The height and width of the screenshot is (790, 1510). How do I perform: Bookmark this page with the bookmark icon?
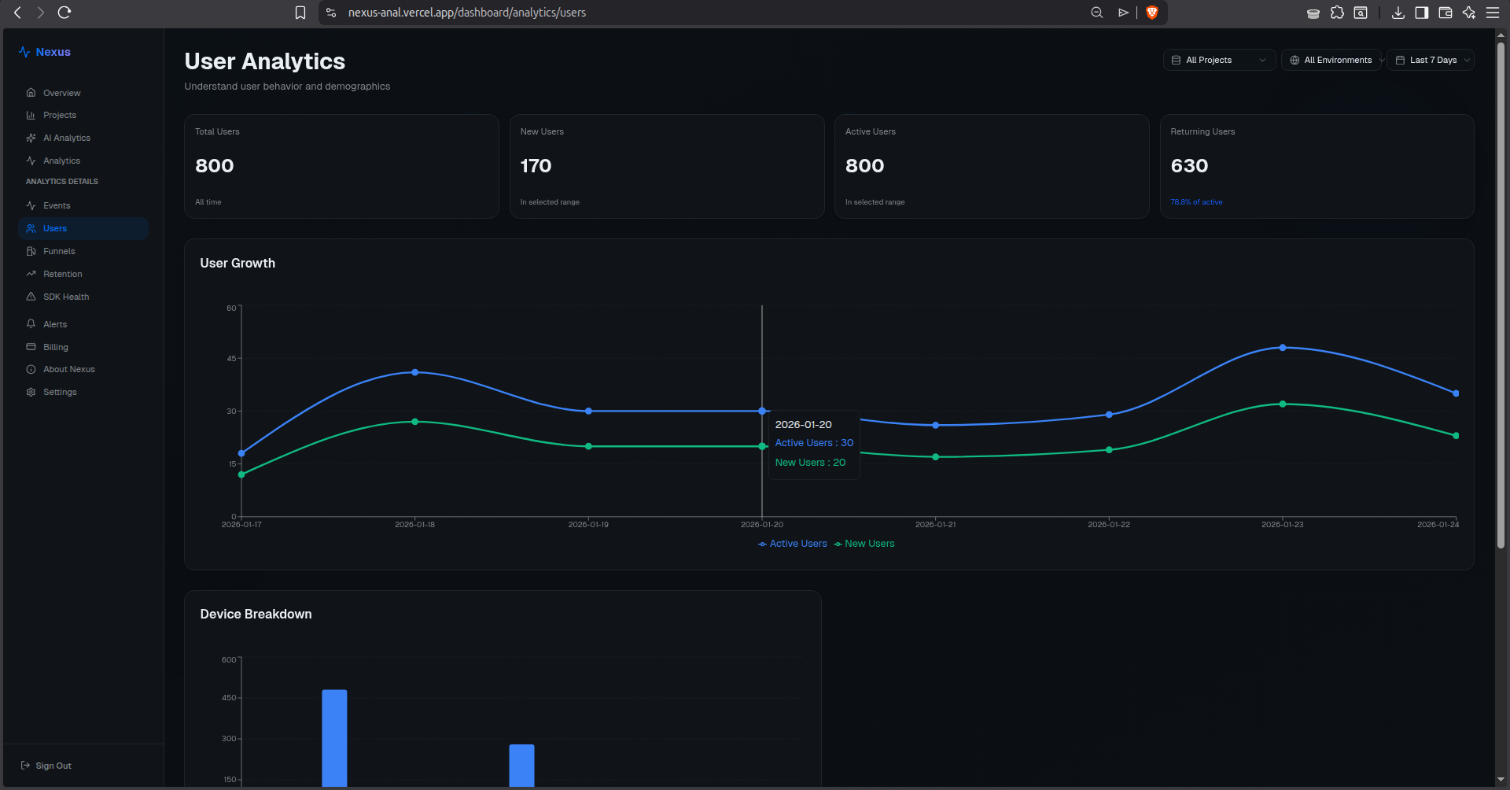(300, 13)
